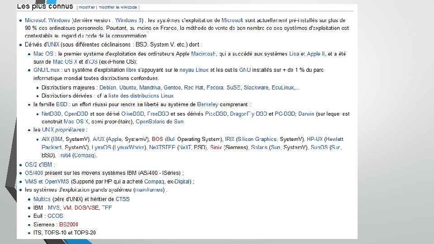Click the 'modifier le wikicode' link
434x244 pixels.
[118, 7]
